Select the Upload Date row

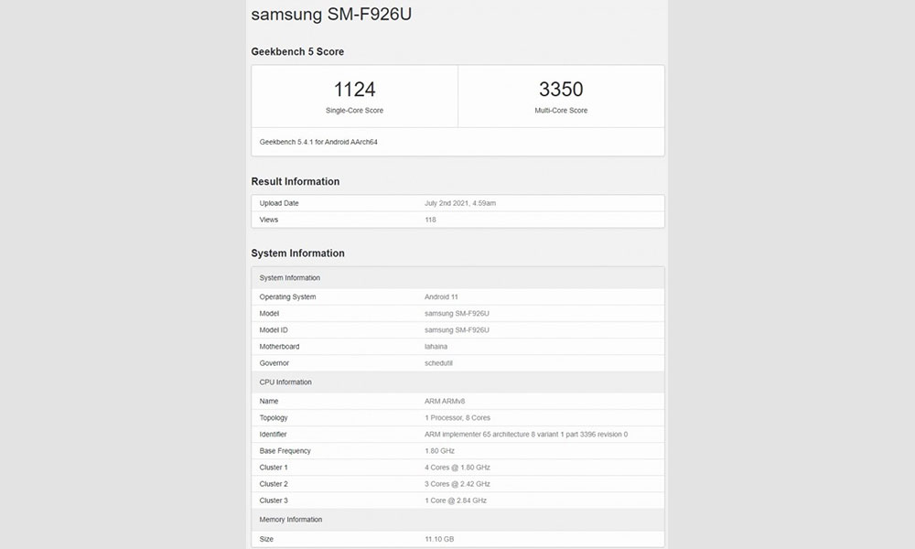click(279, 203)
